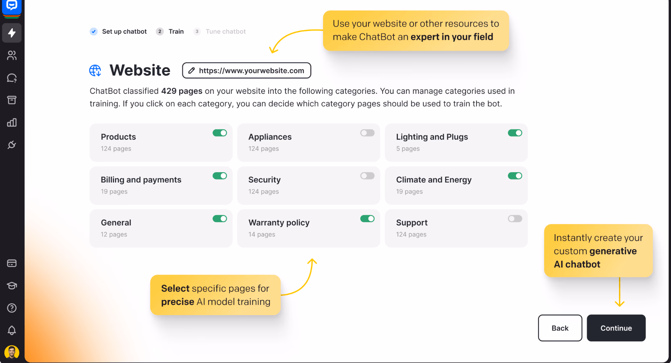Disable the Products category toggle

click(220, 133)
